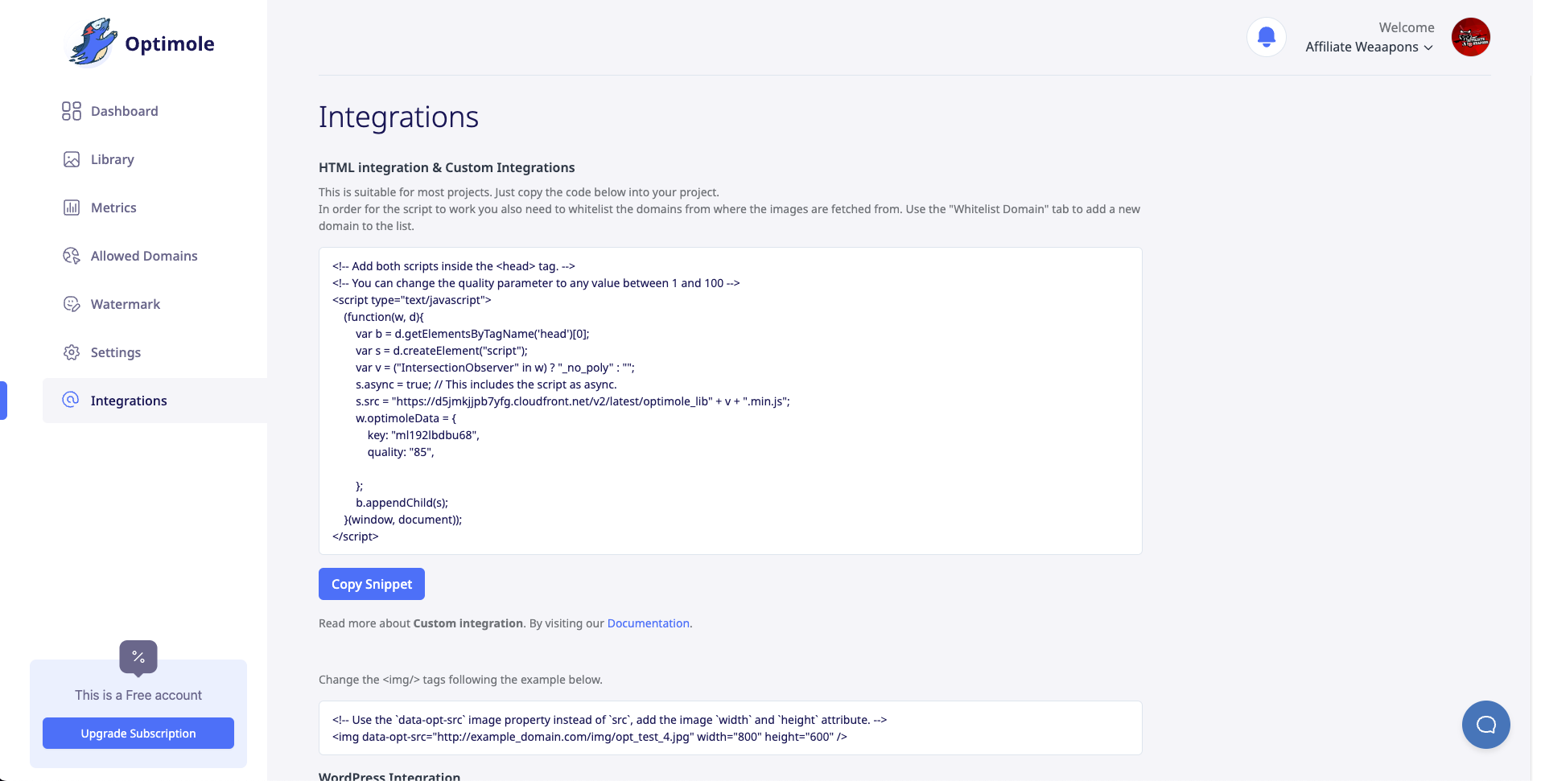Screen dimensions: 1541x781
Task: Open the Watermark icon
Action: click(x=71, y=304)
